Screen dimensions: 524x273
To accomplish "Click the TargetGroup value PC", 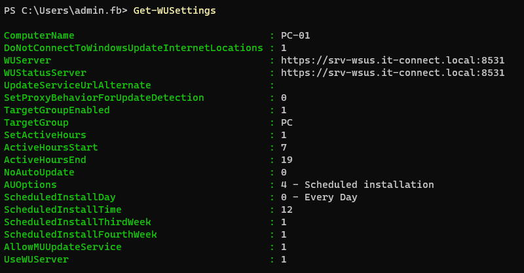I will [x=287, y=122].
